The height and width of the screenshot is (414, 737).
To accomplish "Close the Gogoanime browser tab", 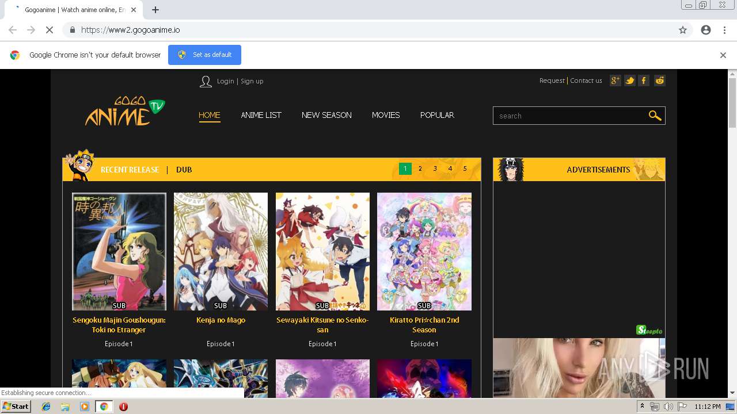I will pyautogui.click(x=134, y=10).
